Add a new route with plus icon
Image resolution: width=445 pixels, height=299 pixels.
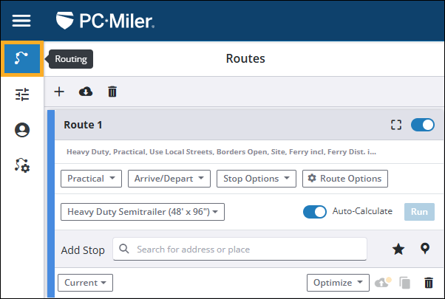click(59, 92)
